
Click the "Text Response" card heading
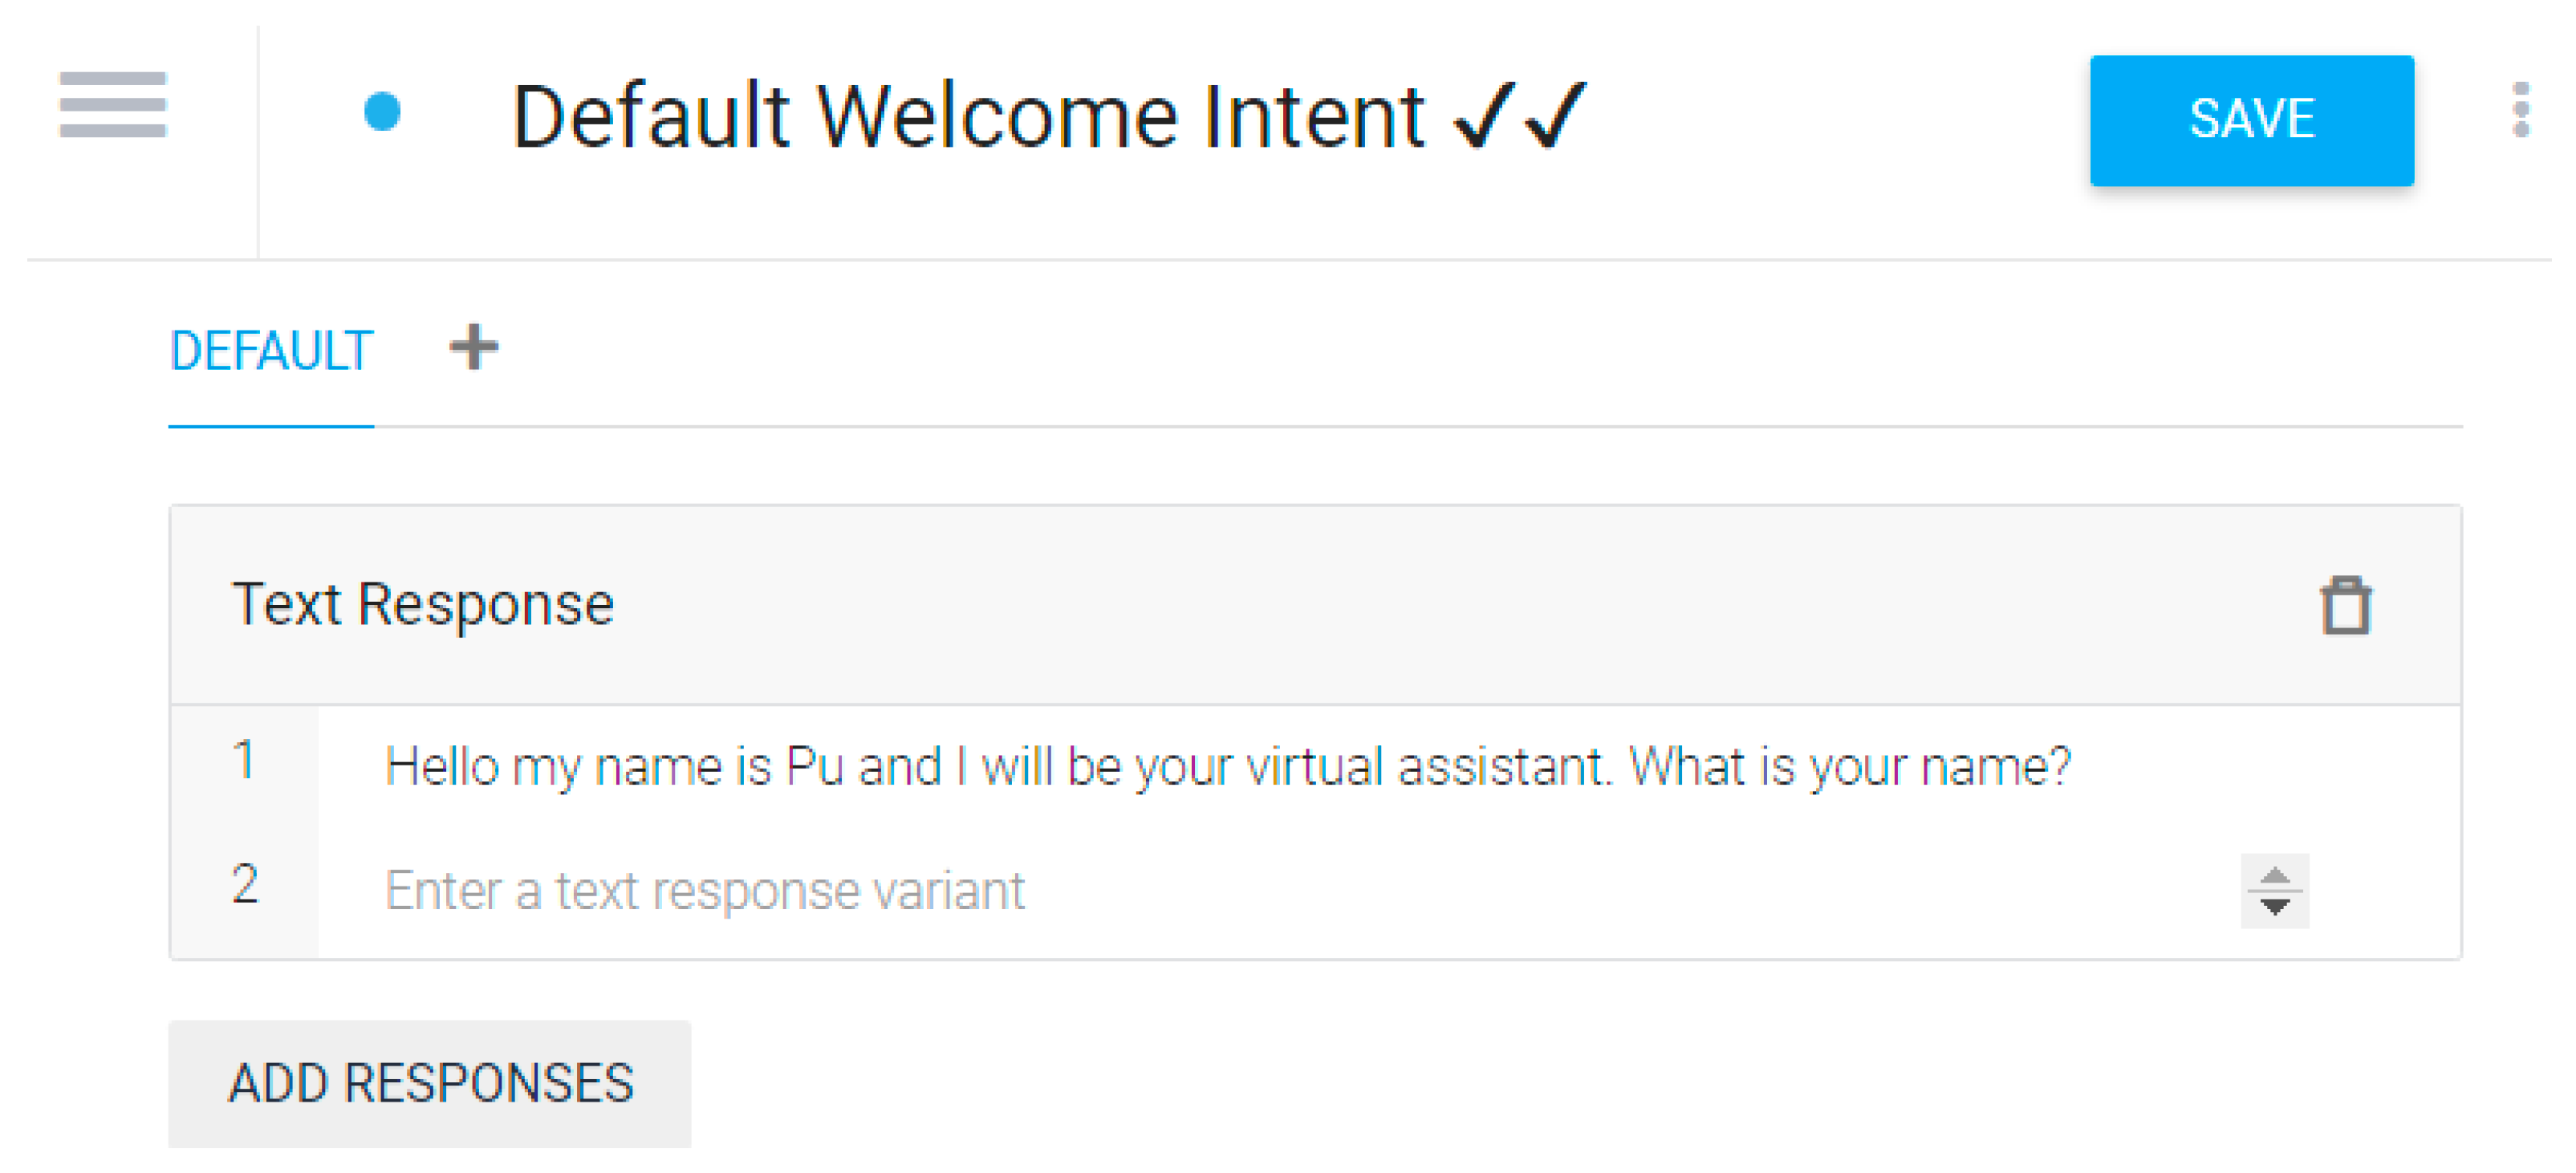pyautogui.click(x=422, y=605)
